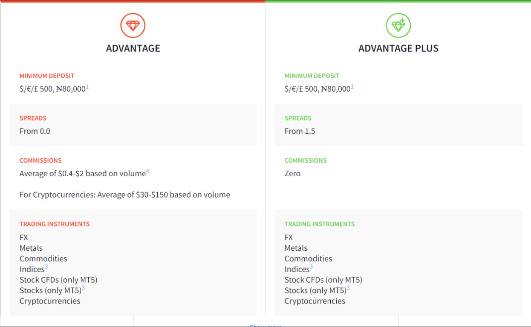Click Cryptocurrencies in the Advantage instruments list
This screenshot has width=531, height=327.
click(50, 301)
